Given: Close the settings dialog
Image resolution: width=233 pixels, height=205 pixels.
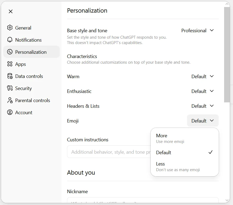Looking at the screenshot, I should click(10, 11).
